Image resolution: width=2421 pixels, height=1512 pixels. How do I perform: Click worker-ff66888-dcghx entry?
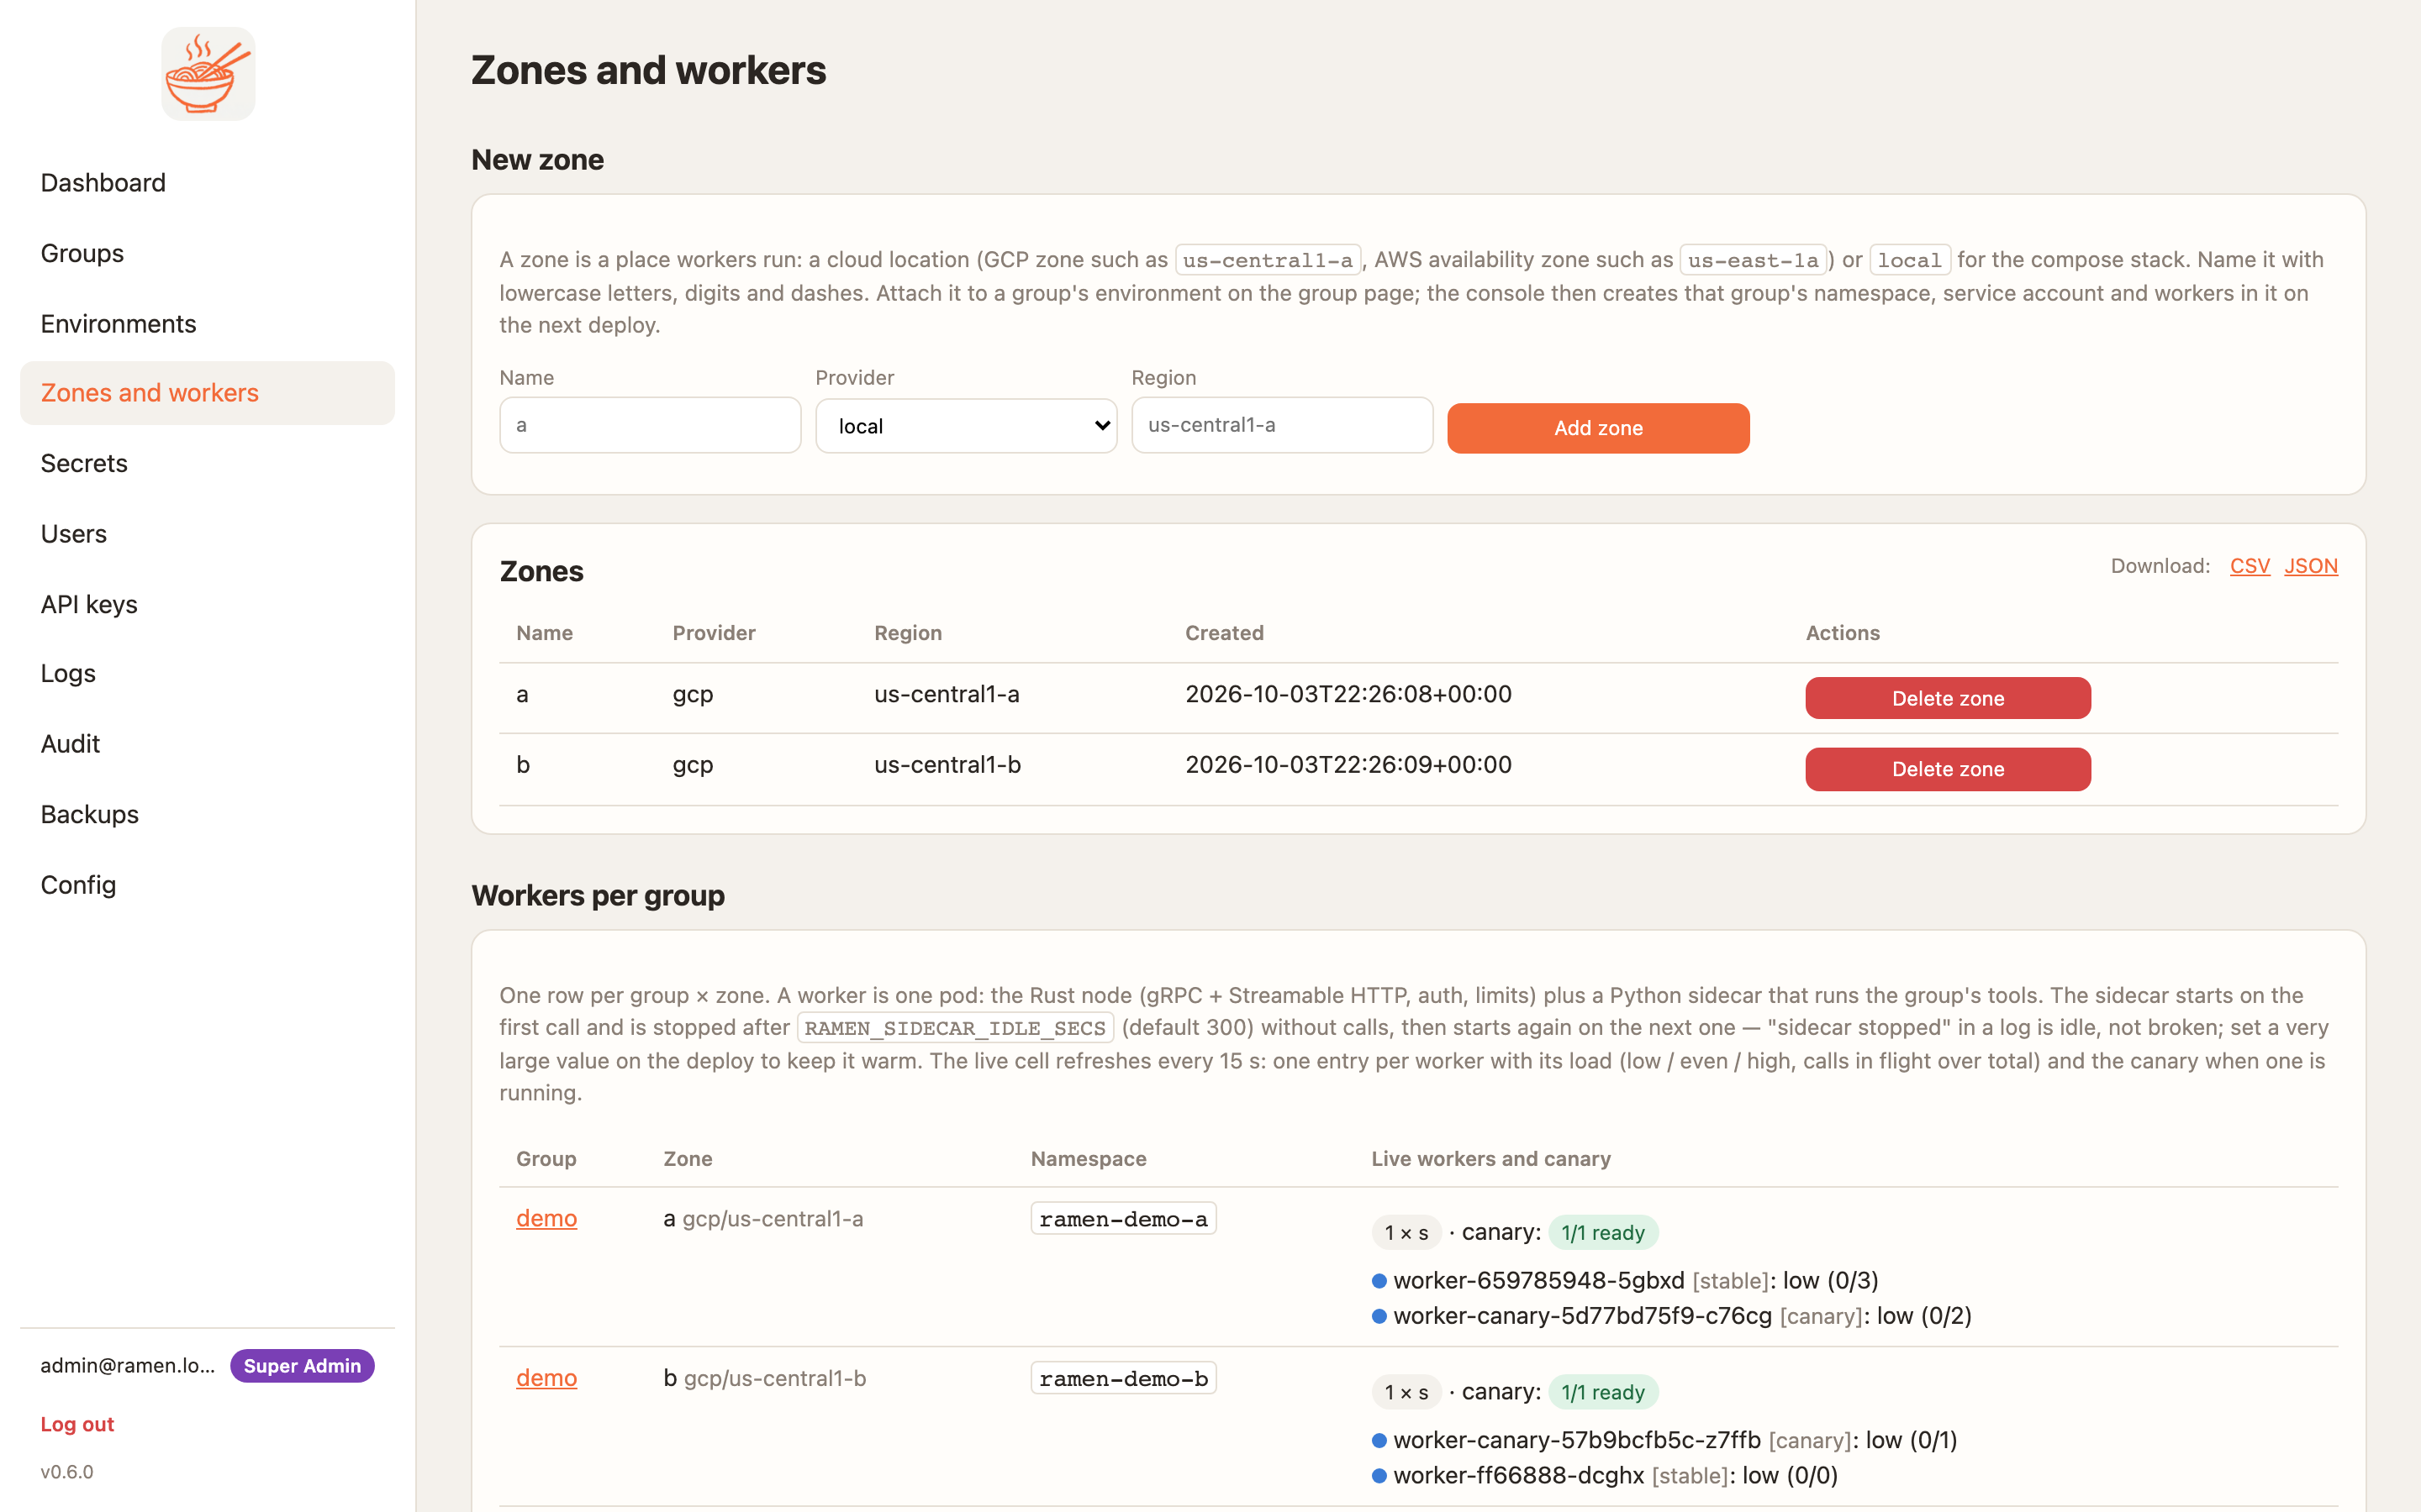point(1605,1475)
